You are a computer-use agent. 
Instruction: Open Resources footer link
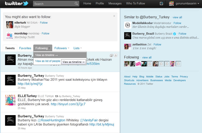point(130,84)
